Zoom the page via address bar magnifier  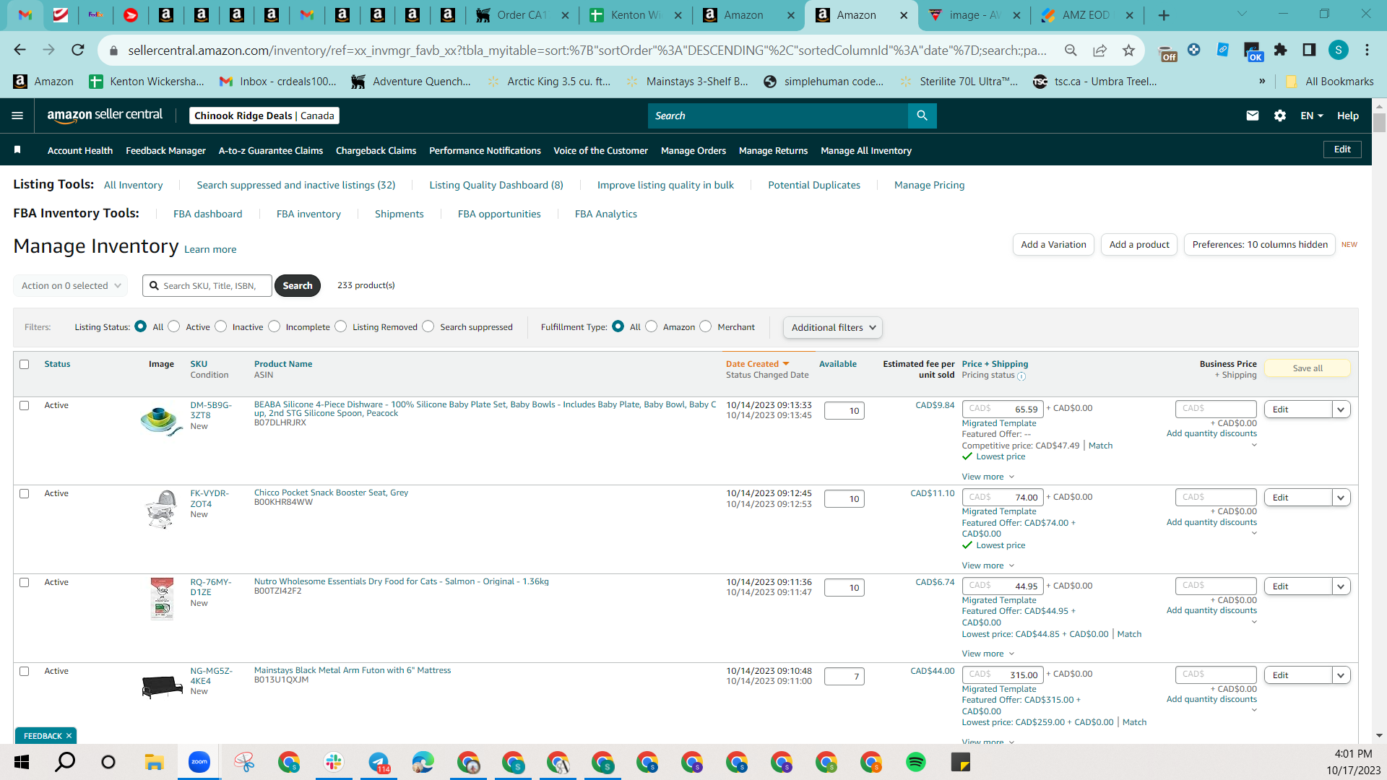pyautogui.click(x=1071, y=50)
